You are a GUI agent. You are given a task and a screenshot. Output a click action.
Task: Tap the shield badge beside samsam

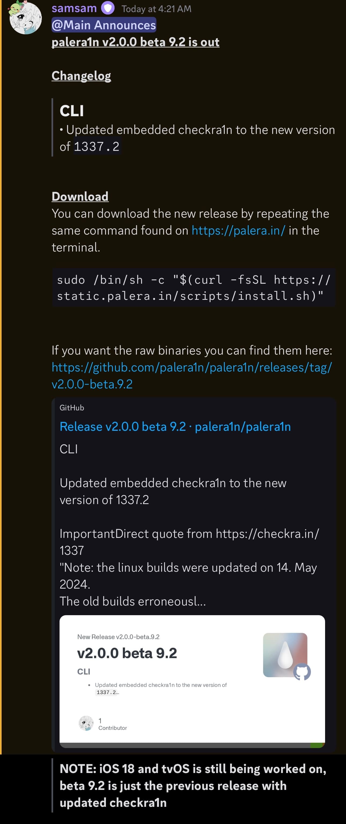pos(108,8)
